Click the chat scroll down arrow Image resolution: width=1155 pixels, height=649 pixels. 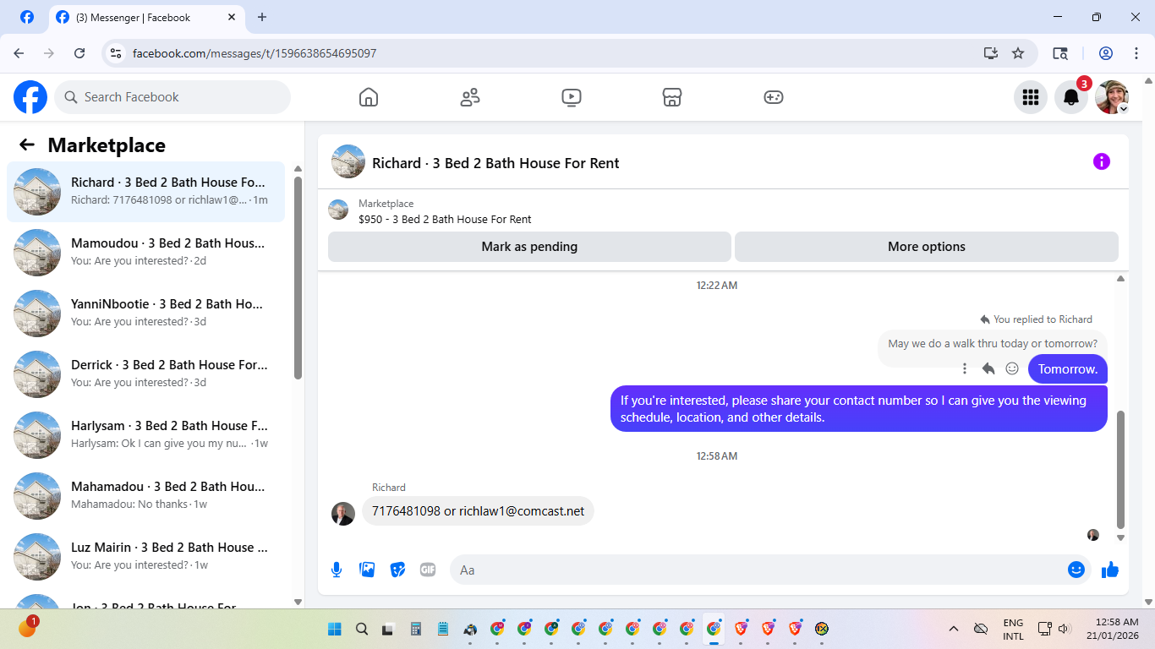1121,537
